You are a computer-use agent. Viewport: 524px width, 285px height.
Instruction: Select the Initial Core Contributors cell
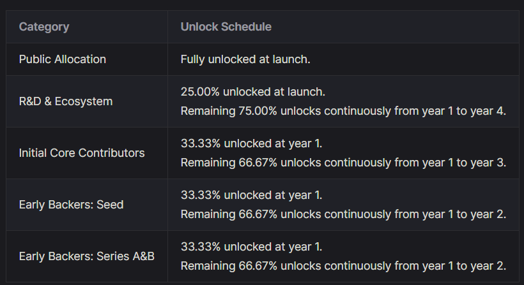pyautogui.click(x=82, y=153)
